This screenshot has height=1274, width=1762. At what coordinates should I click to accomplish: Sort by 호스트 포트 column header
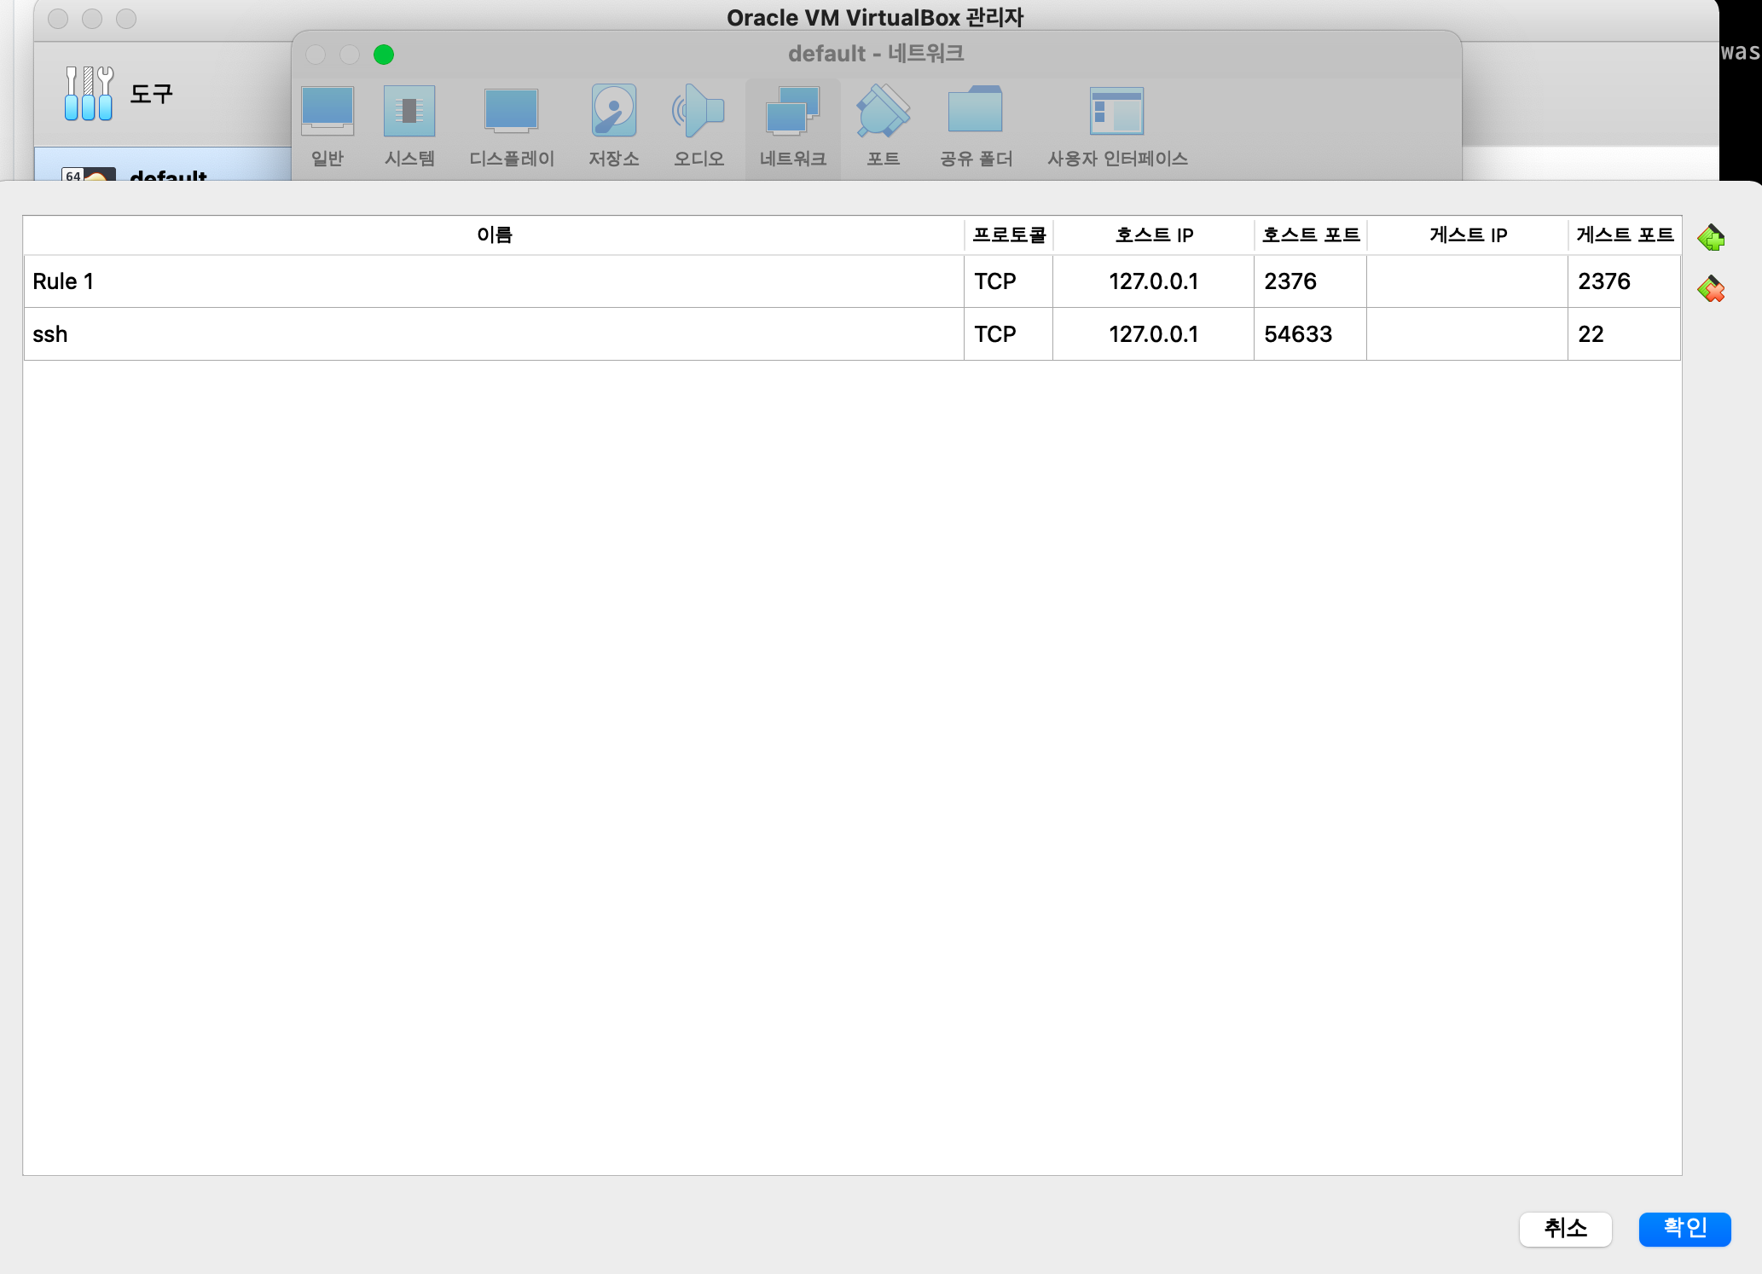1310,235
